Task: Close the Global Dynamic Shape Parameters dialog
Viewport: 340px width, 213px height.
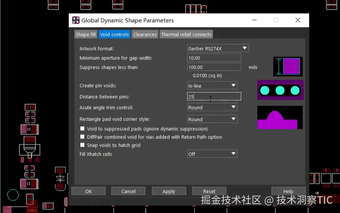Action: (x=298, y=20)
